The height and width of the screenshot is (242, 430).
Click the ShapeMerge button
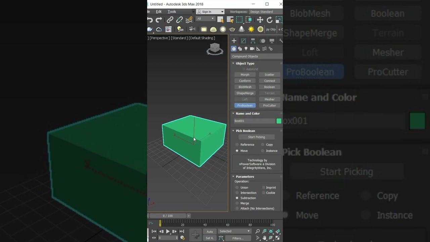(x=245, y=93)
